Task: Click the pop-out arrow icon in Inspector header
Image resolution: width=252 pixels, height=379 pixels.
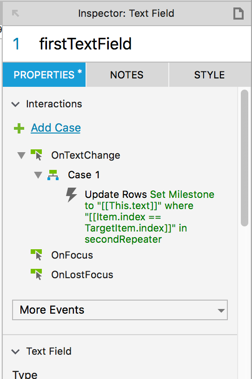Action: pyautogui.click(x=16, y=13)
